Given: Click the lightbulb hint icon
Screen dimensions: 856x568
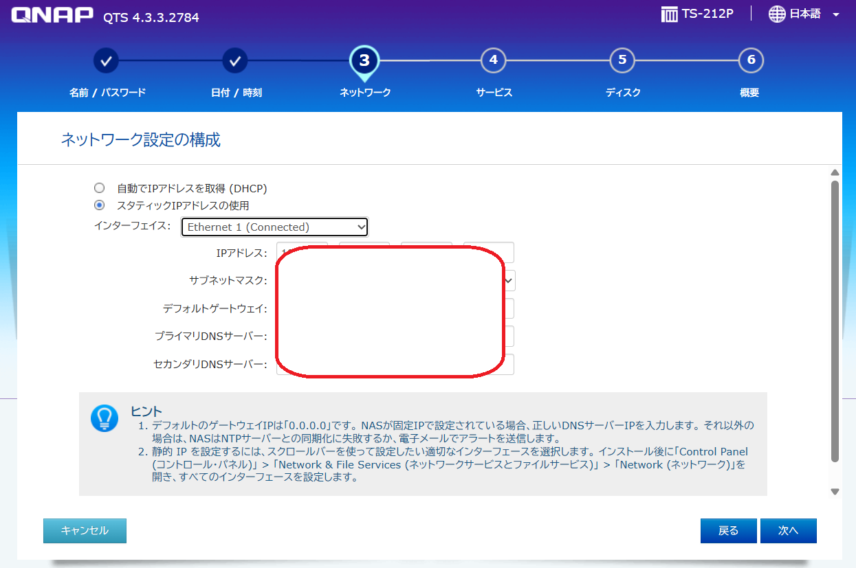Looking at the screenshot, I should click(104, 420).
